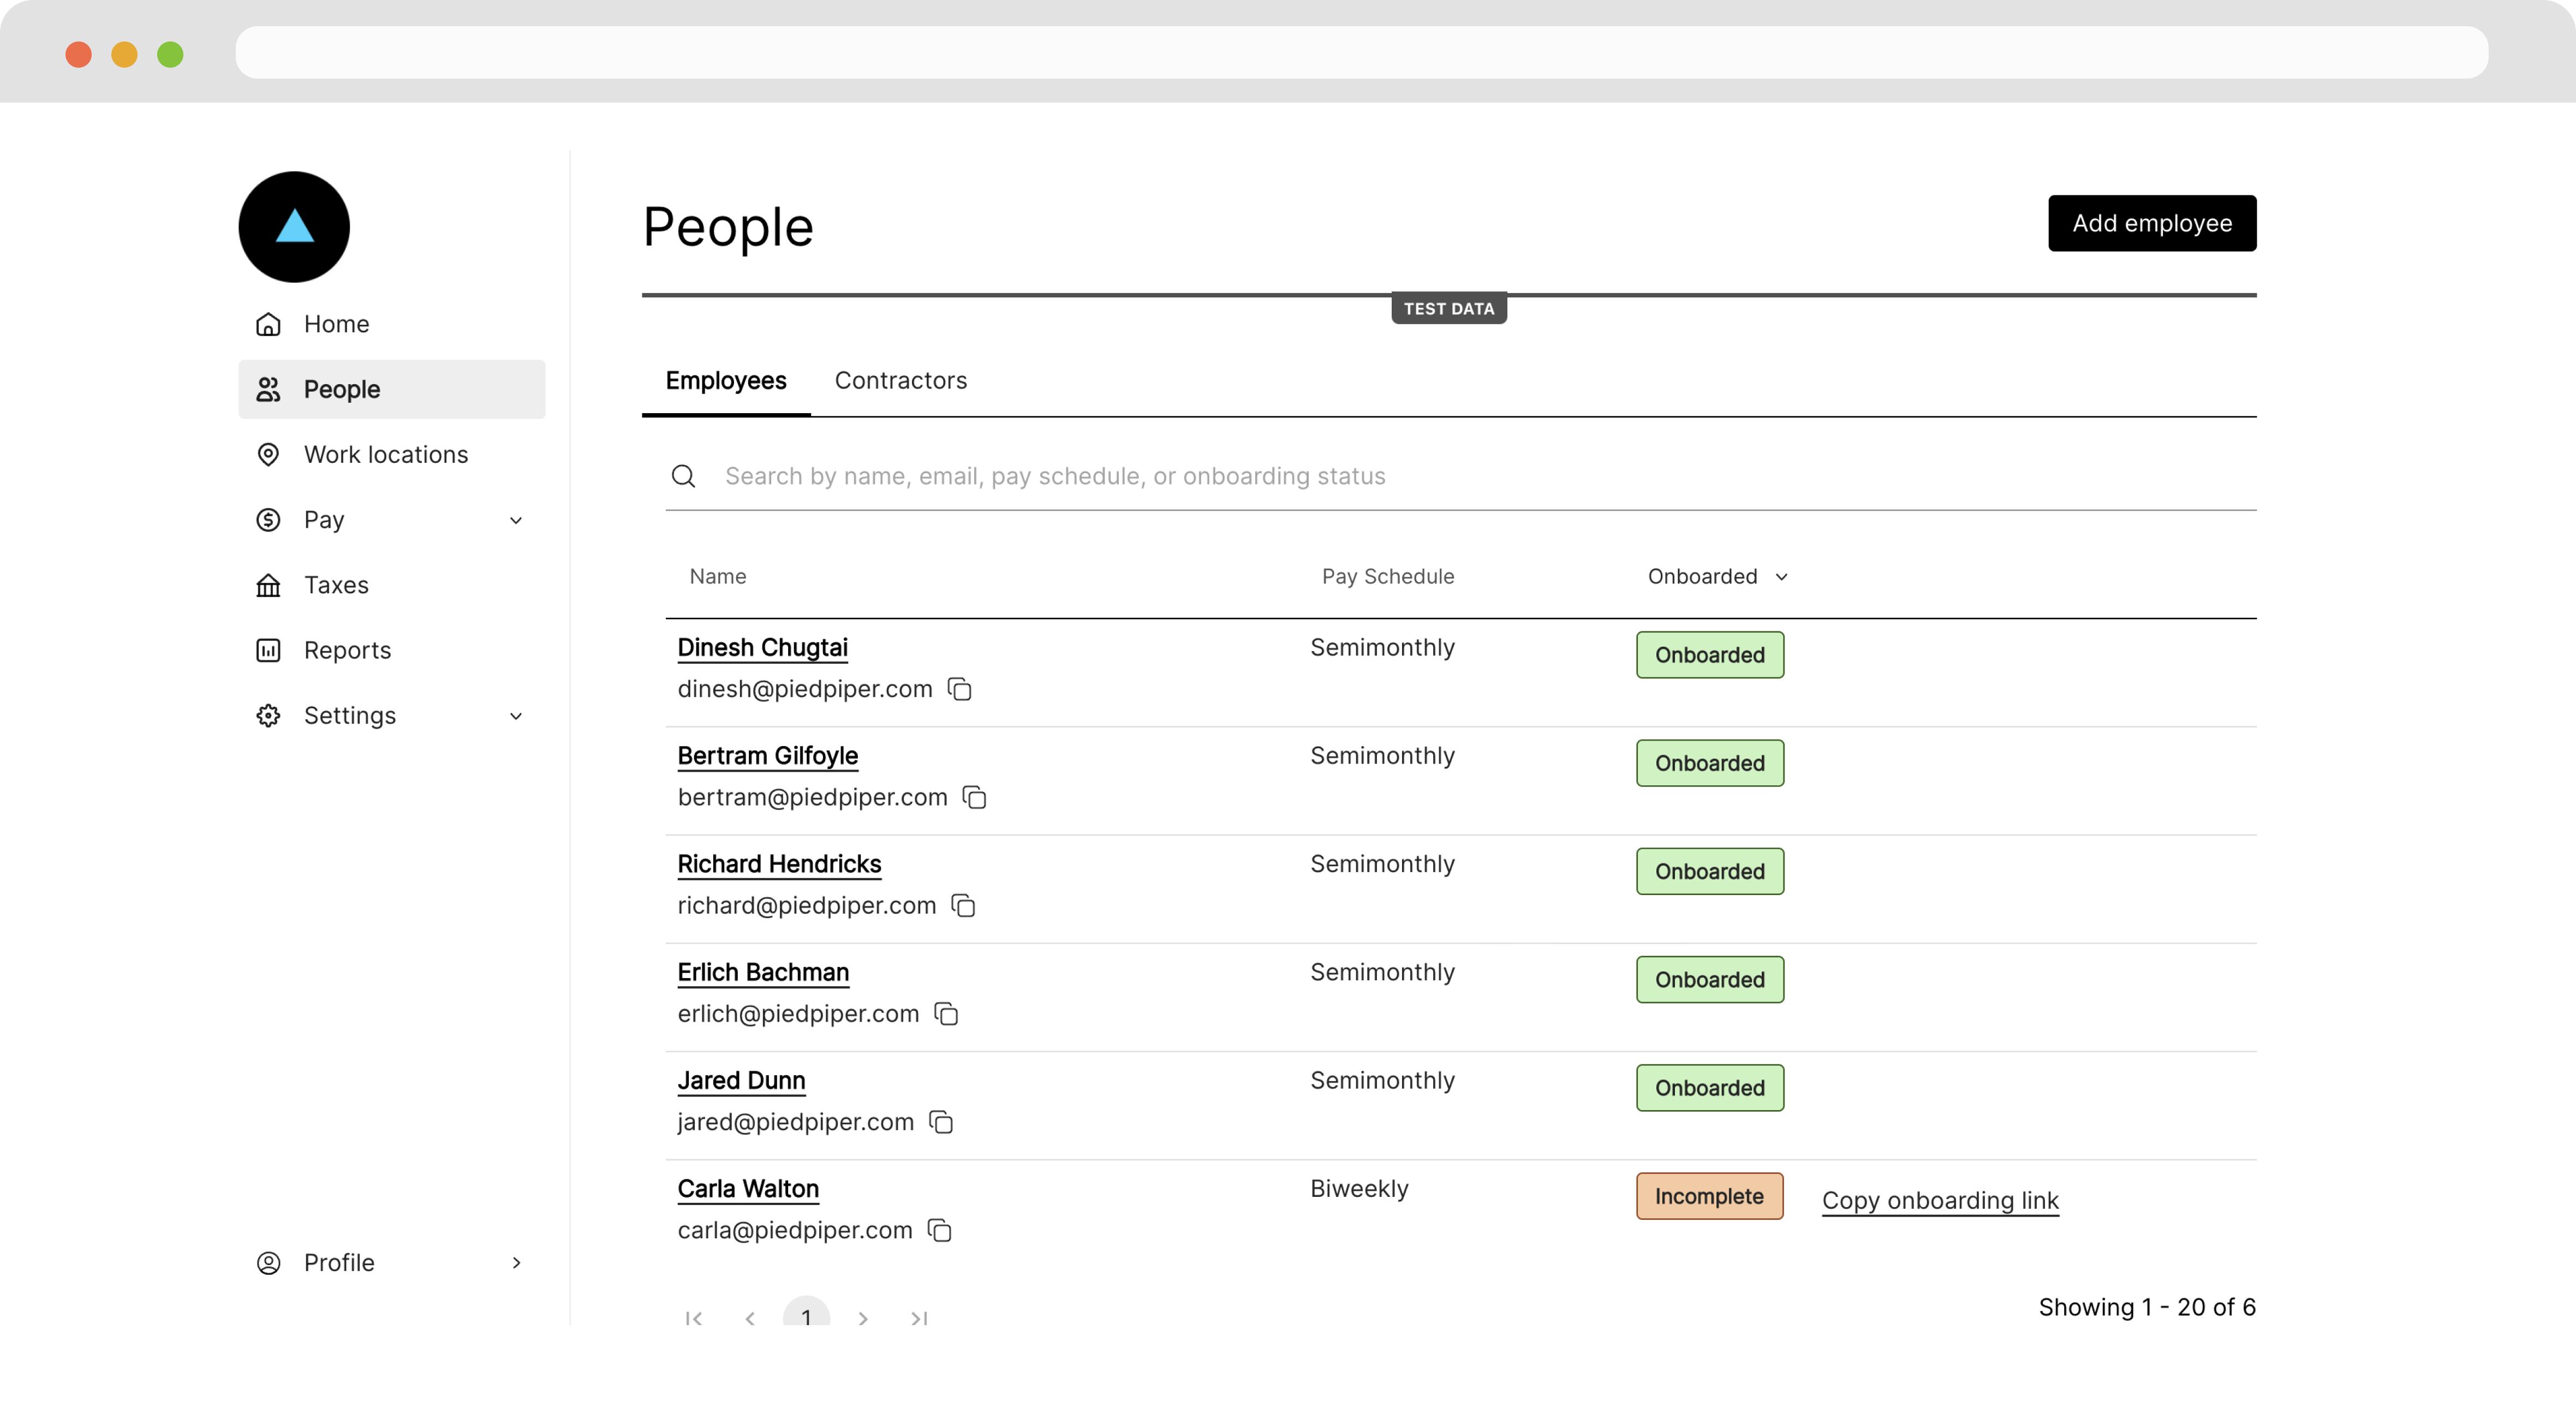Click the browser address bar
Viewport: 2576px width, 1413px height.
click(x=1361, y=52)
